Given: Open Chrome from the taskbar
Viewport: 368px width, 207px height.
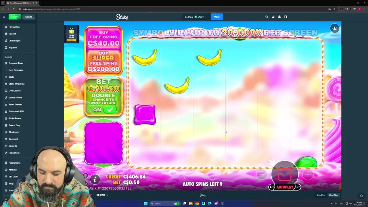Looking at the screenshot, I should (x=197, y=204).
